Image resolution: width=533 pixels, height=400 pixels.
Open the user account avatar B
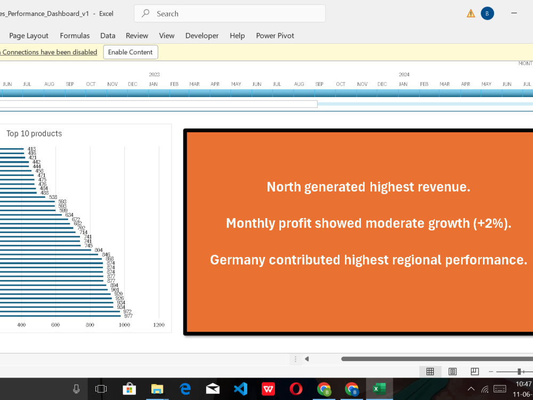click(487, 14)
